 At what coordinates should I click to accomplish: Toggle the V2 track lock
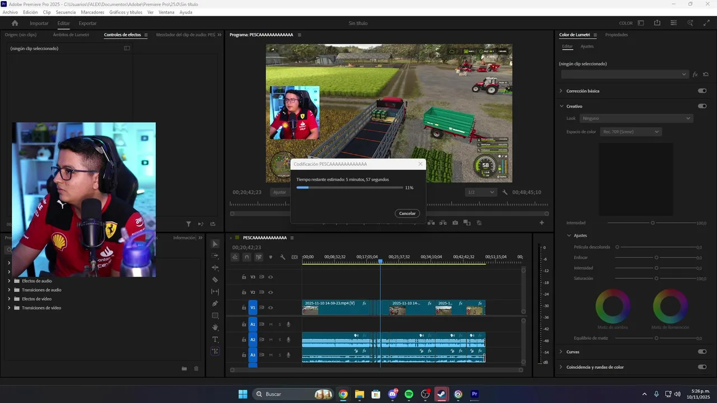pyautogui.click(x=244, y=292)
